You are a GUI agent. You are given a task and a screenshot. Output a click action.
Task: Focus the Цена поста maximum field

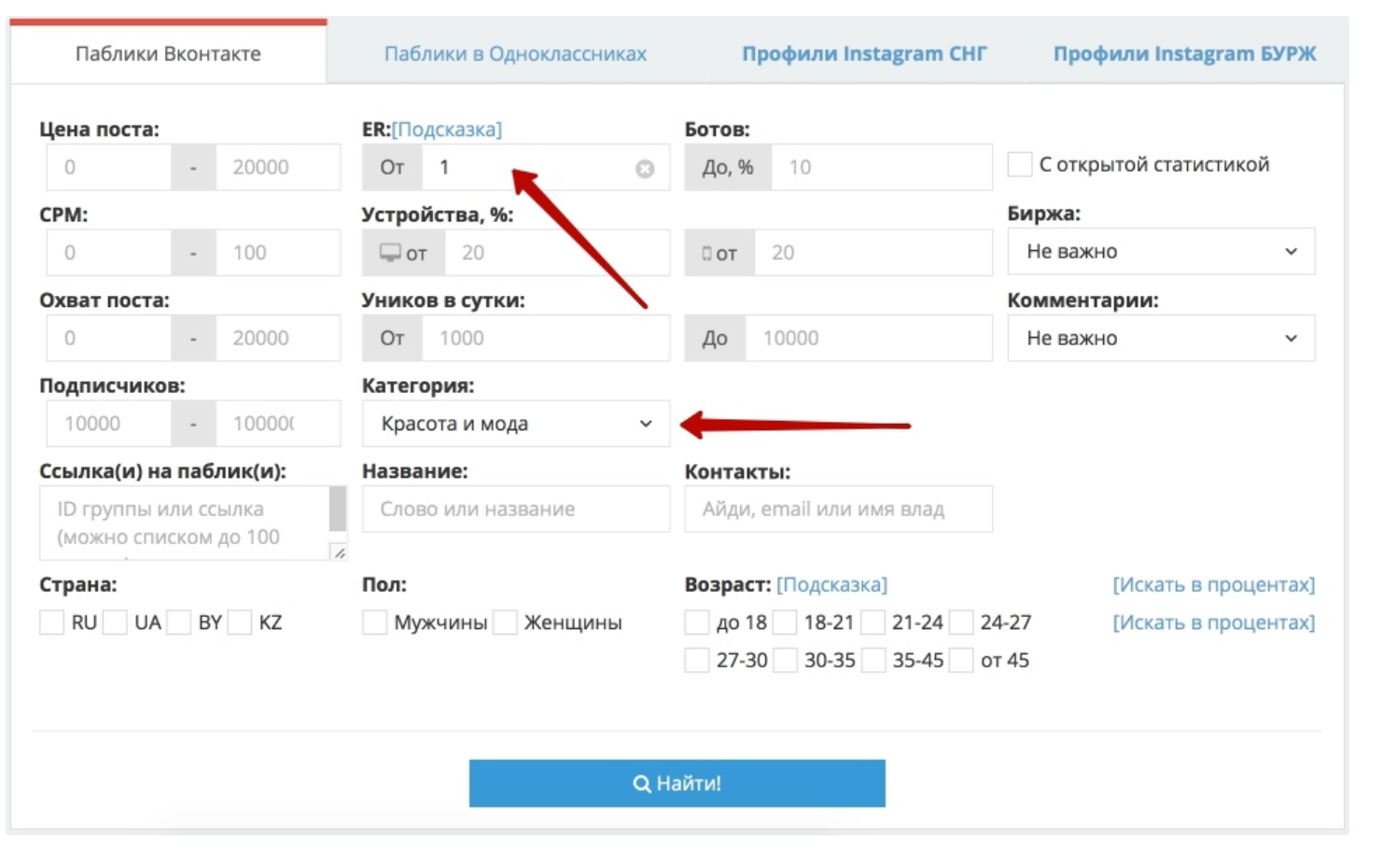[x=278, y=168]
